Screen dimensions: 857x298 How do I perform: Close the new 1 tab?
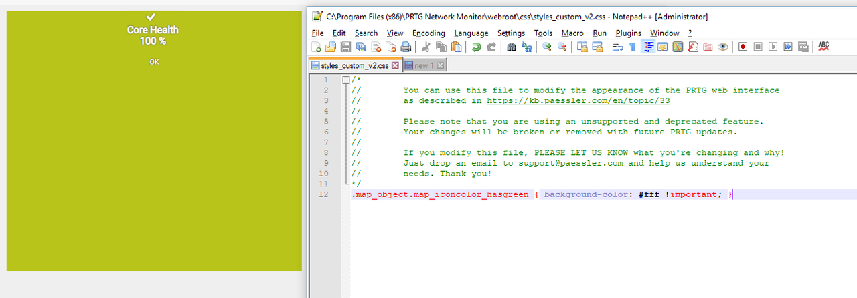tap(441, 65)
